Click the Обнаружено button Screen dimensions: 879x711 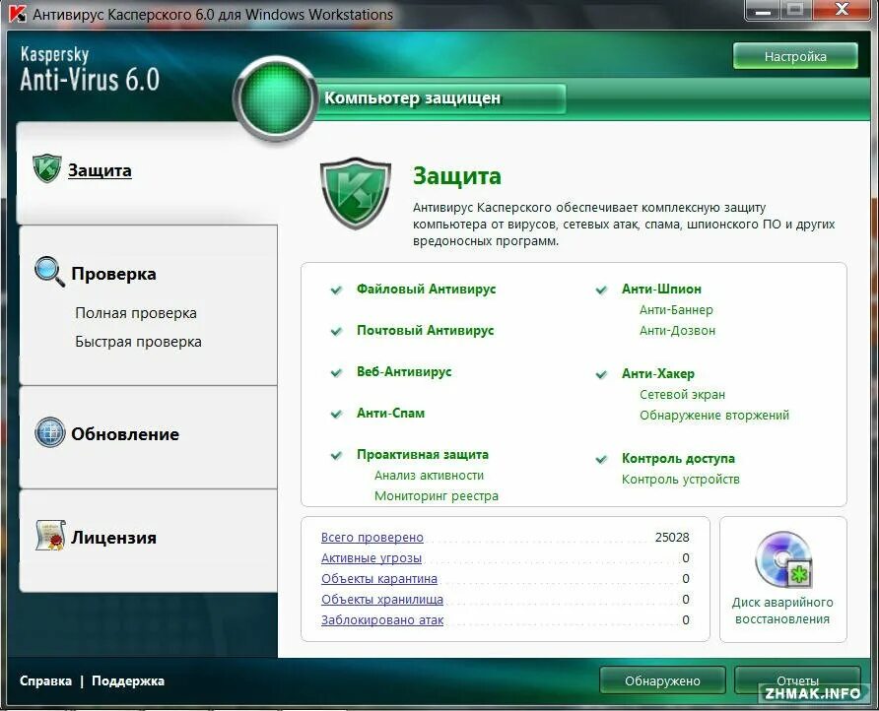662,680
